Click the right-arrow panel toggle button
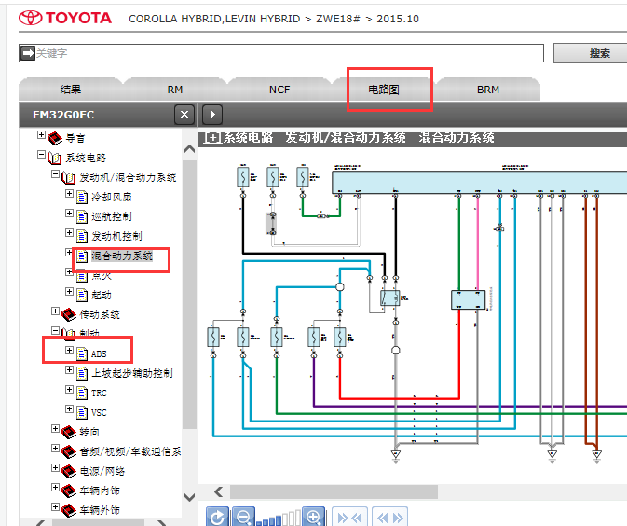The height and width of the screenshot is (526, 627). pos(212,115)
